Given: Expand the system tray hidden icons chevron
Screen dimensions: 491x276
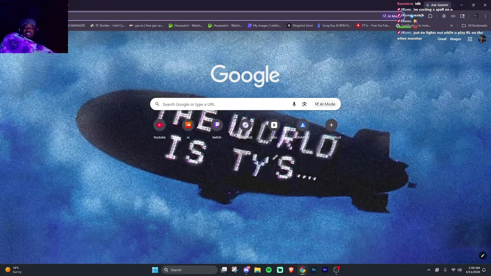Looking at the screenshot, I should [429, 270].
